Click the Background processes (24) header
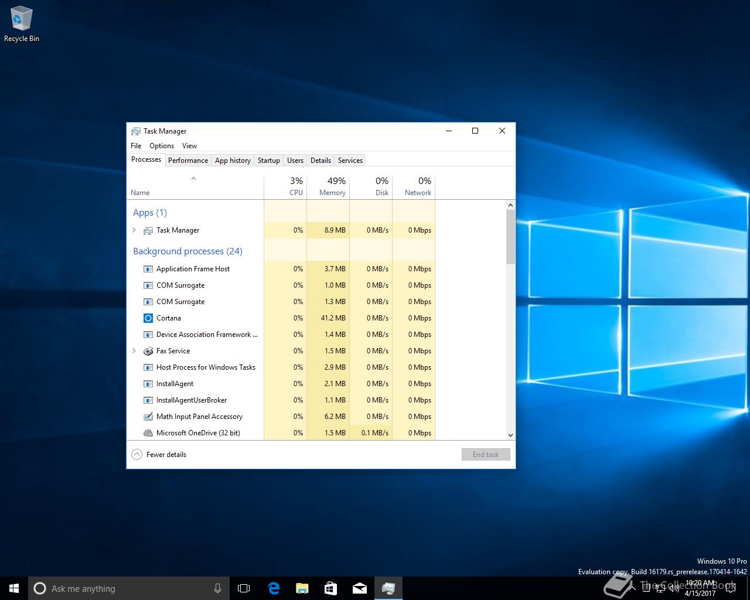The width and height of the screenshot is (750, 600). (187, 251)
